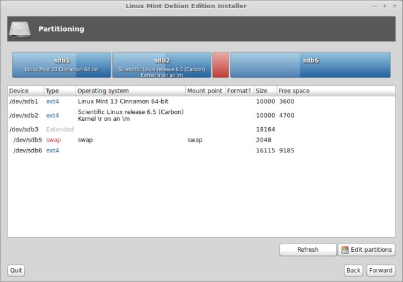This screenshot has height=282, width=403.
Task: Select the red swap partition block
Action: click(x=220, y=65)
